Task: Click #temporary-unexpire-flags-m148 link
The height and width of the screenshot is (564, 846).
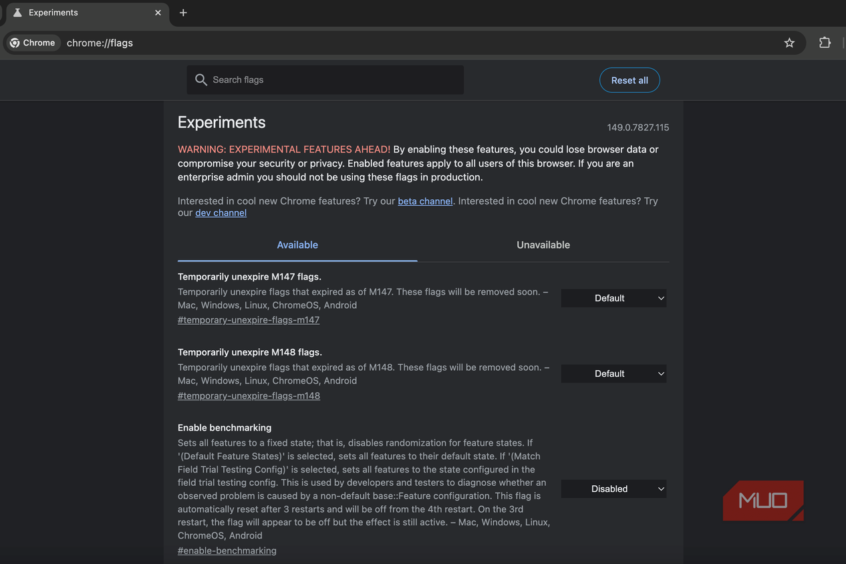Action: click(x=249, y=396)
